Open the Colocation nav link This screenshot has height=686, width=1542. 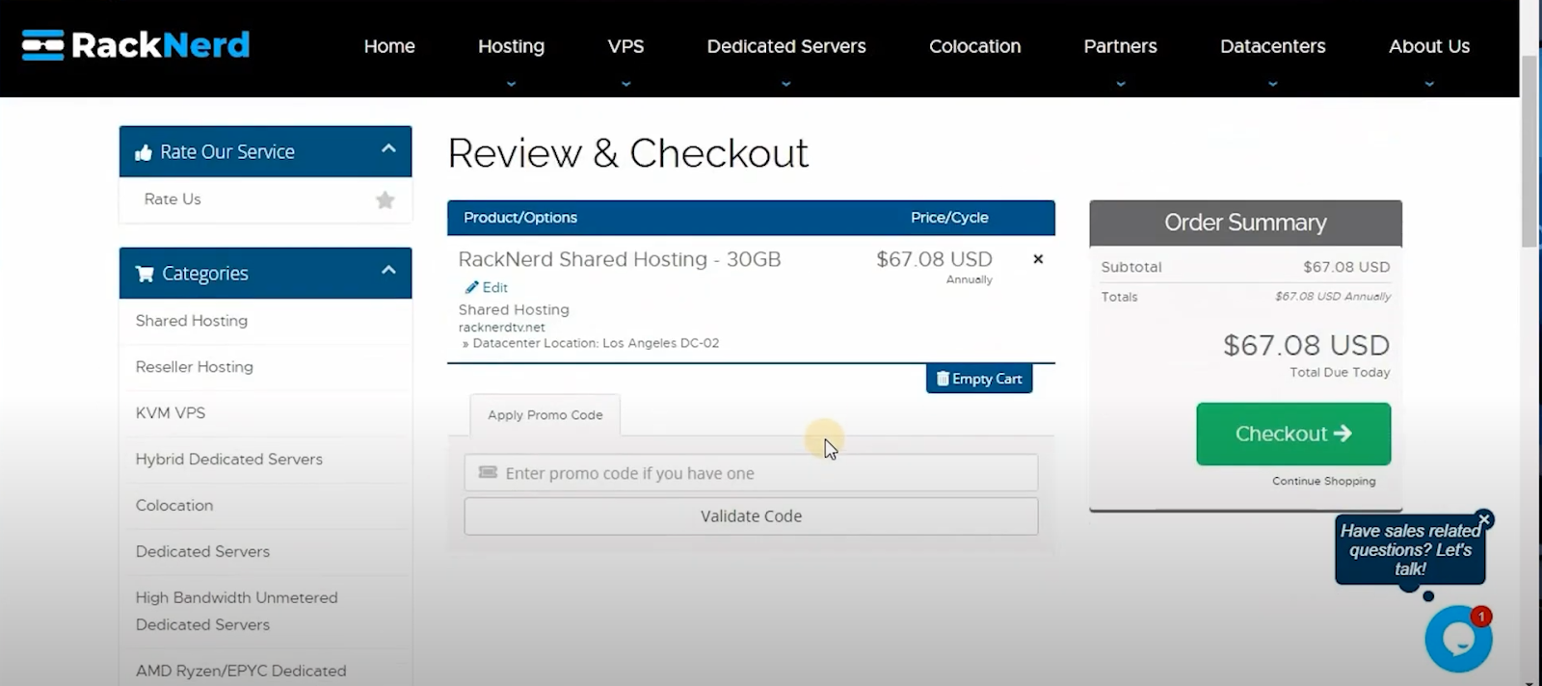974,46
